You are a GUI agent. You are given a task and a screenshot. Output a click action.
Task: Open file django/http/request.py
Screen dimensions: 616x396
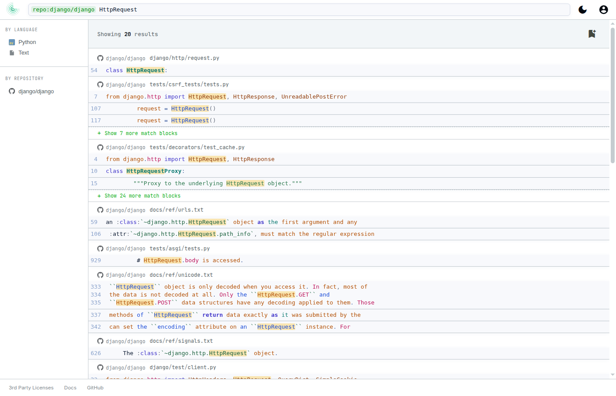(x=184, y=58)
